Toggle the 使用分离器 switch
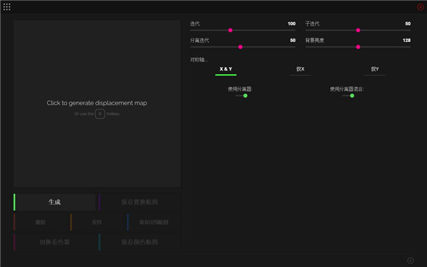The image size is (427, 267). click(241, 95)
